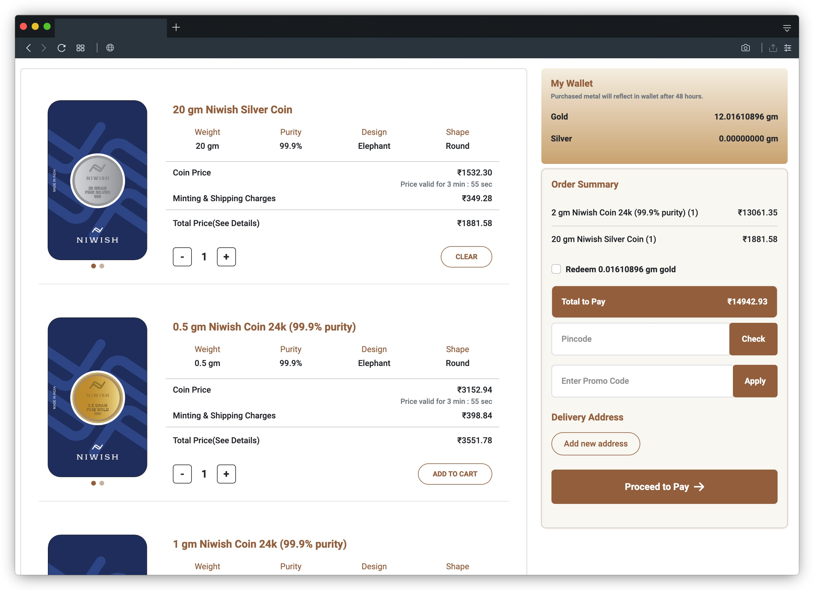Viewport: 814px width, 590px height.
Task: Open Total Price(See Details) for 0.5 gm coin
Action: (x=216, y=441)
